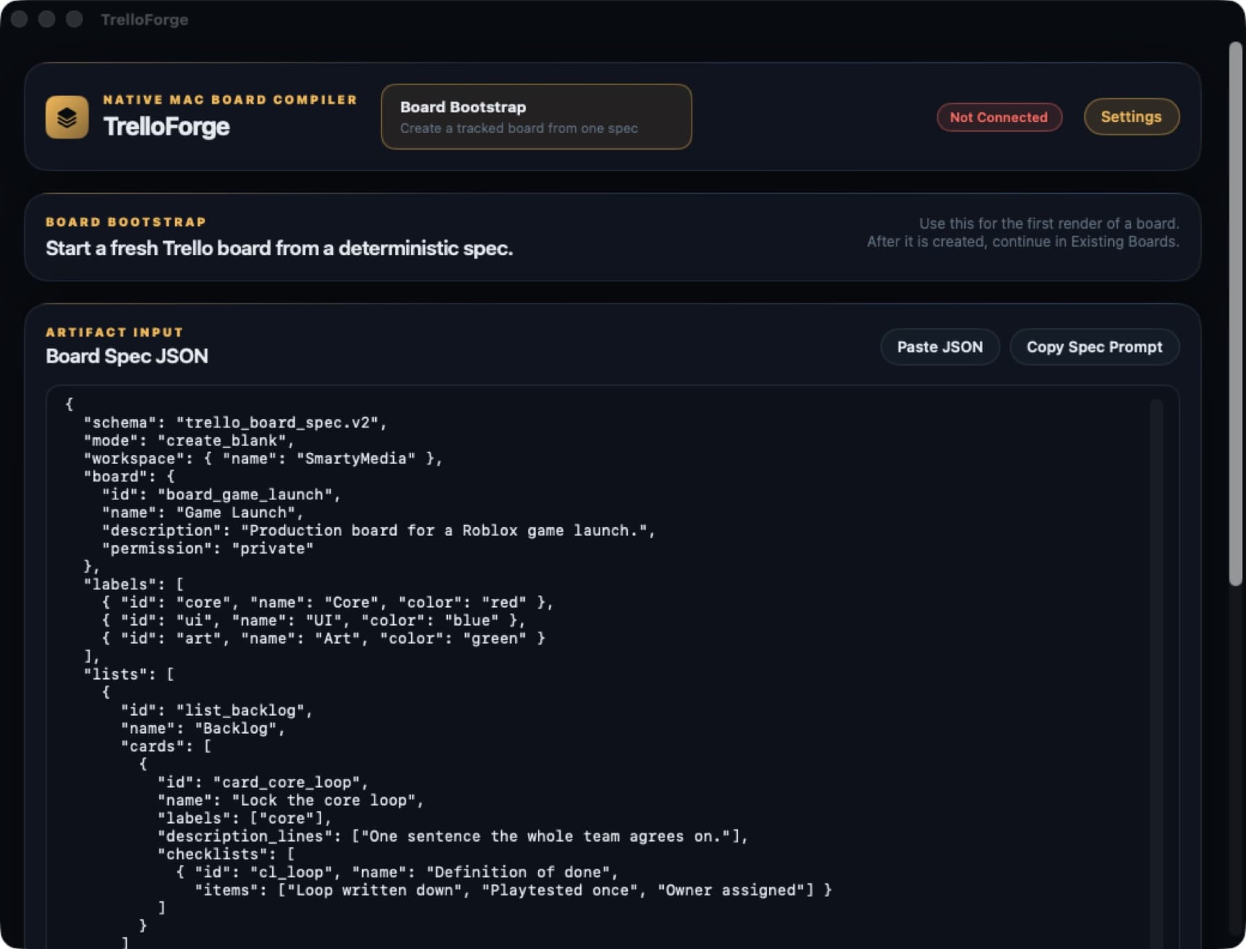Open Settings
The width and height of the screenshot is (1246, 949).
coord(1131,116)
